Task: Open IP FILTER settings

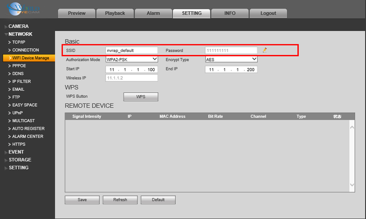Action: pyautogui.click(x=22, y=81)
